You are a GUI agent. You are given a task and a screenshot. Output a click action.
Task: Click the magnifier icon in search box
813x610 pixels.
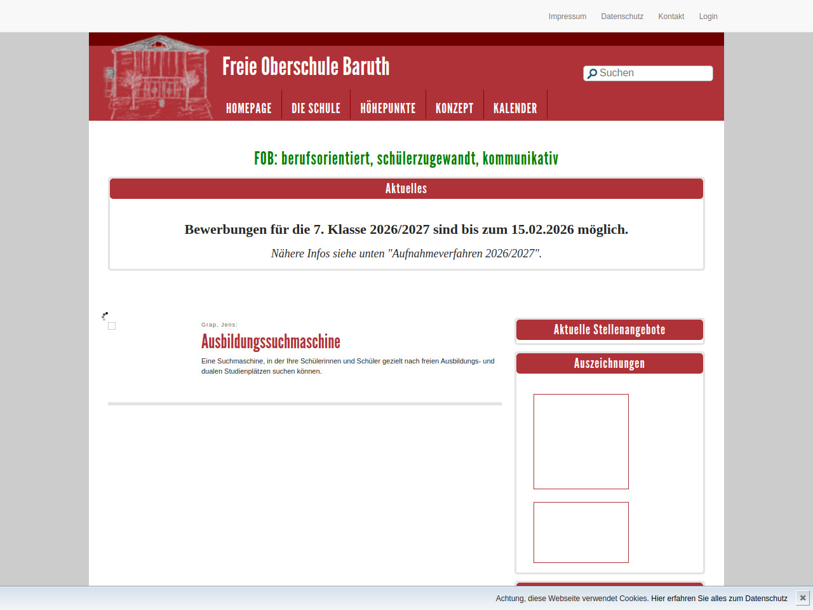tap(592, 74)
